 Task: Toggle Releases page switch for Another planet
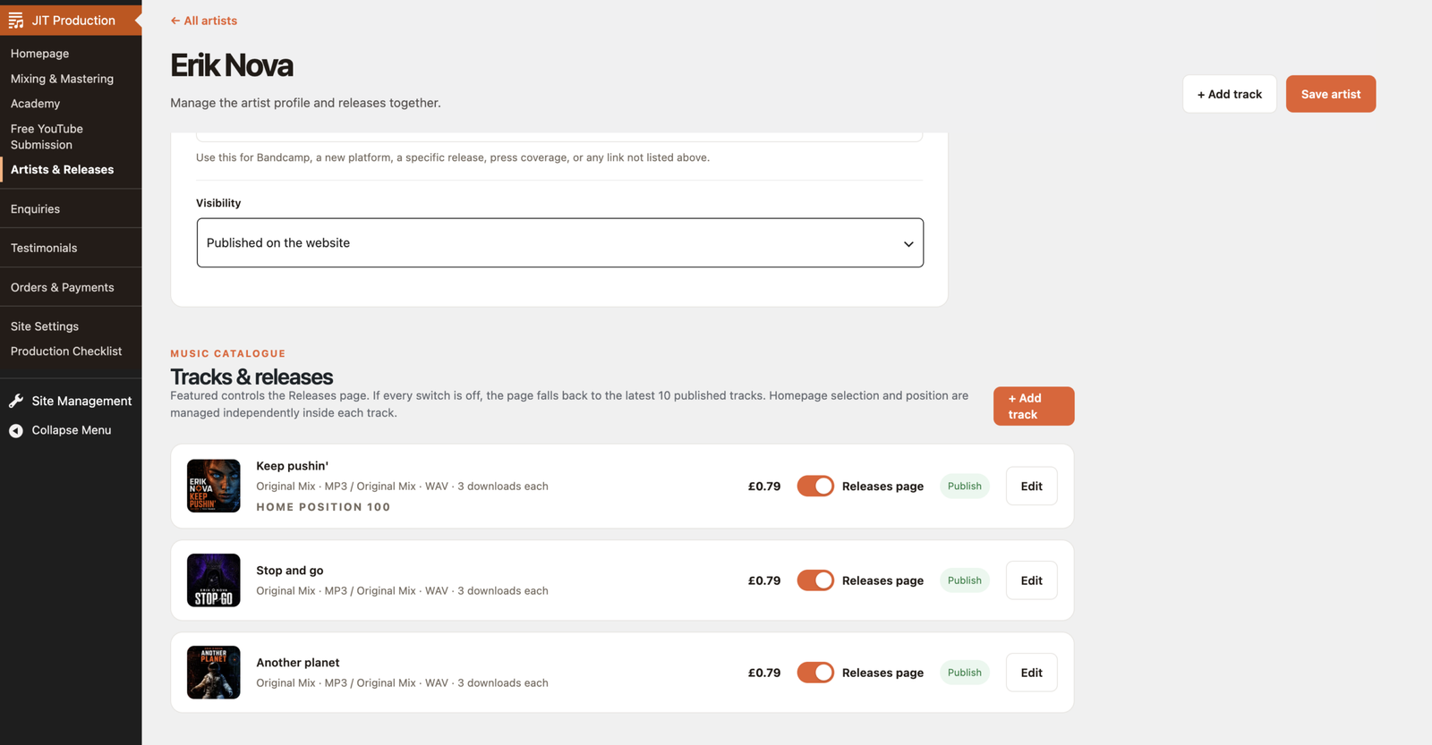click(x=815, y=673)
